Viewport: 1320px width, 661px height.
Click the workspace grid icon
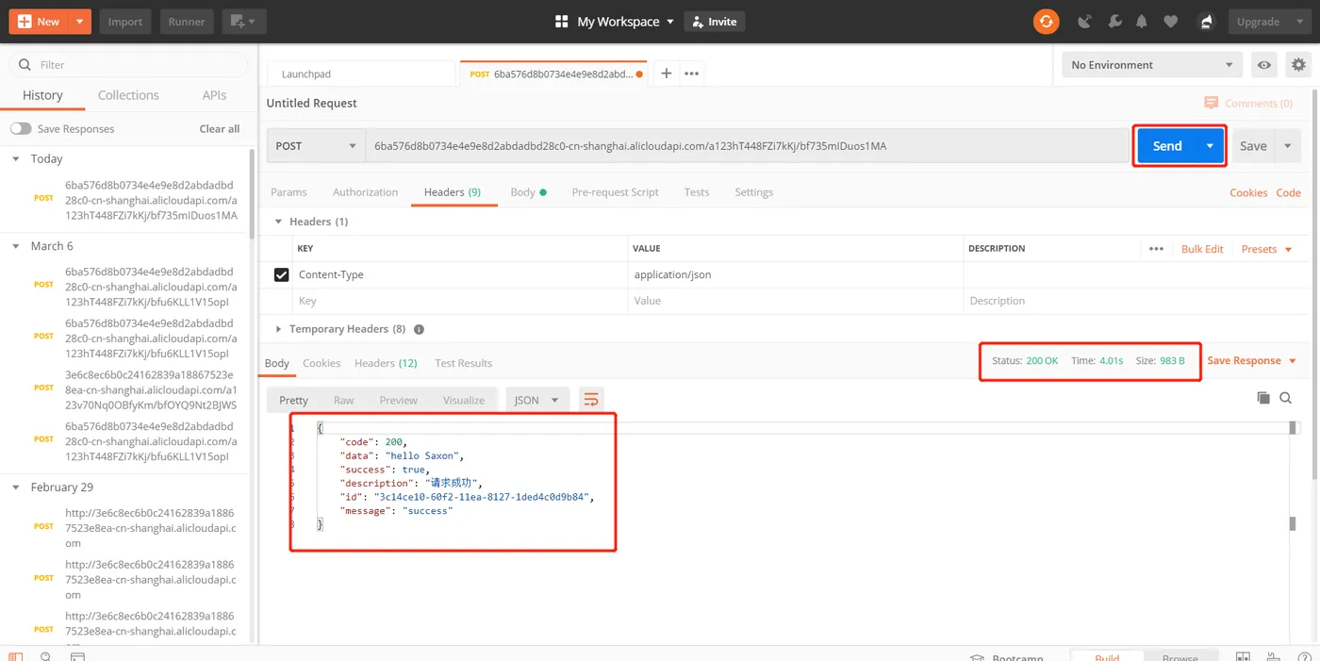[562, 21]
